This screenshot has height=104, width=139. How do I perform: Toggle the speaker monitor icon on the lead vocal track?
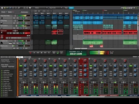pyautogui.click(x=11, y=33)
